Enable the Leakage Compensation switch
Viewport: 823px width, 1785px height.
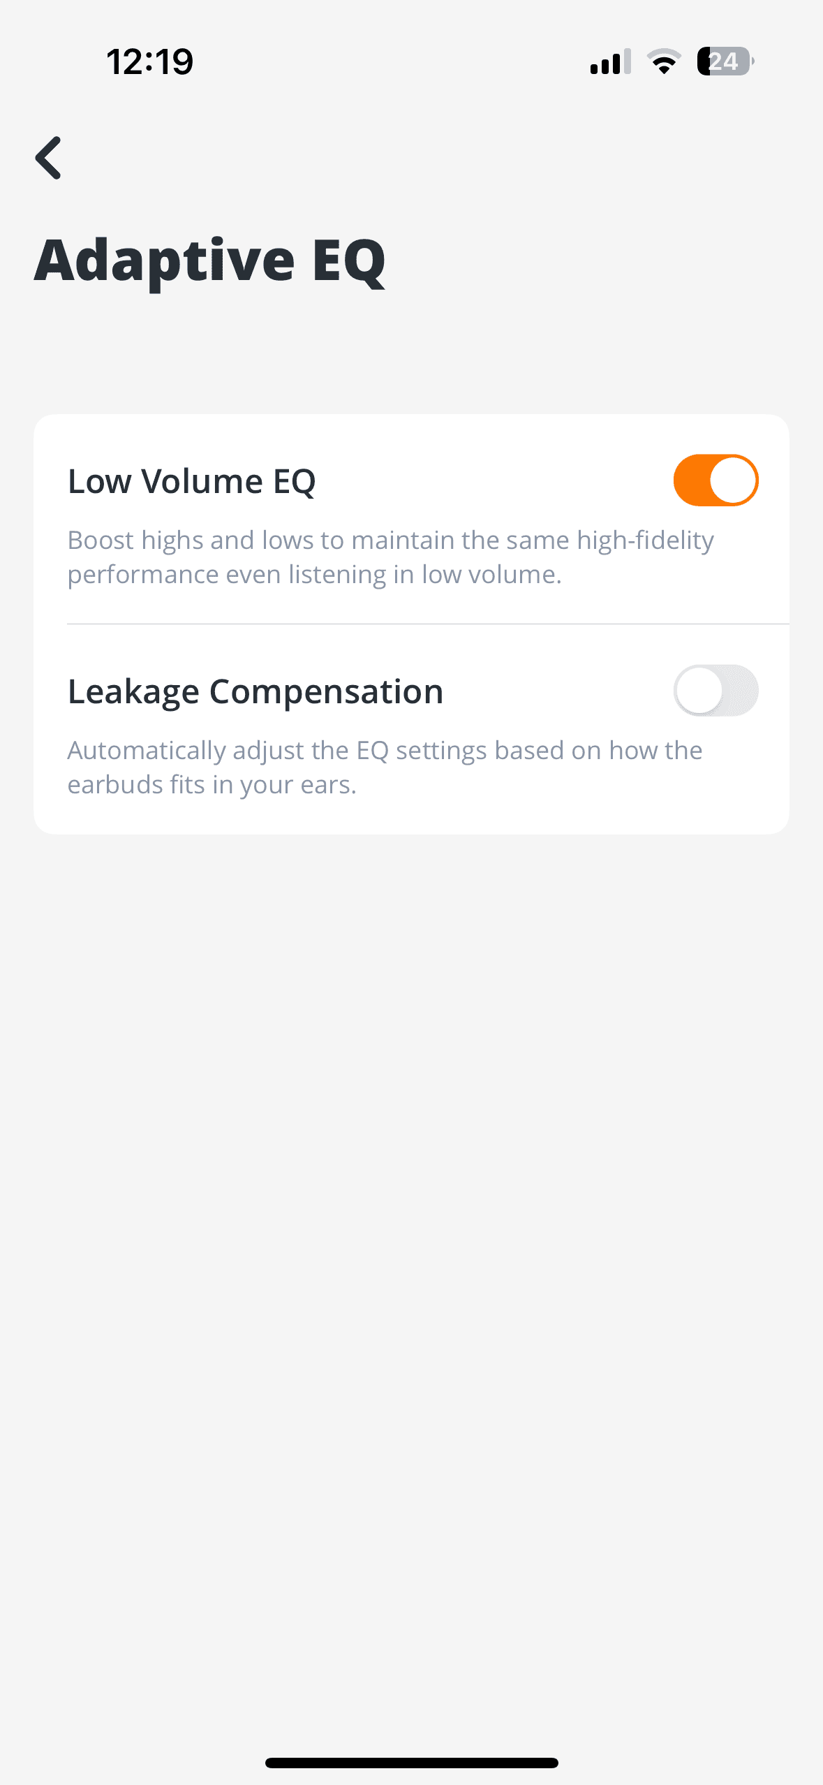[x=716, y=691]
